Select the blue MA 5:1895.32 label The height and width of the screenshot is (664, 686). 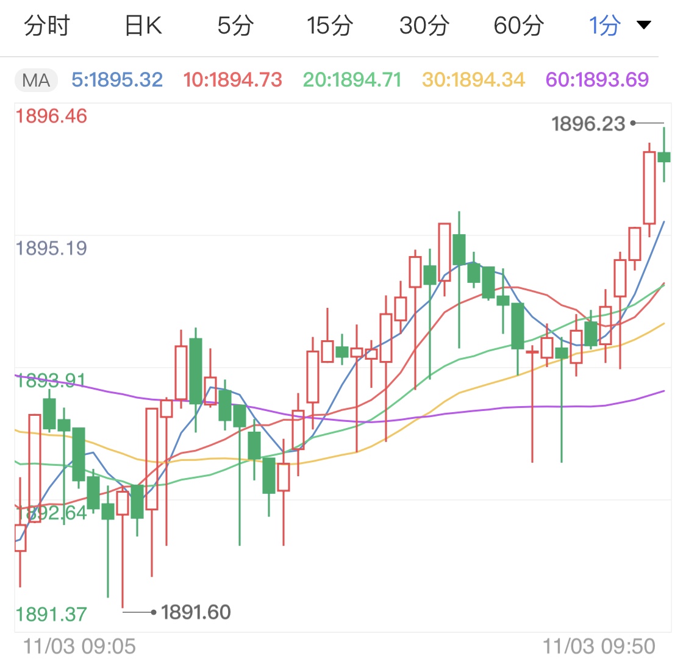(117, 80)
